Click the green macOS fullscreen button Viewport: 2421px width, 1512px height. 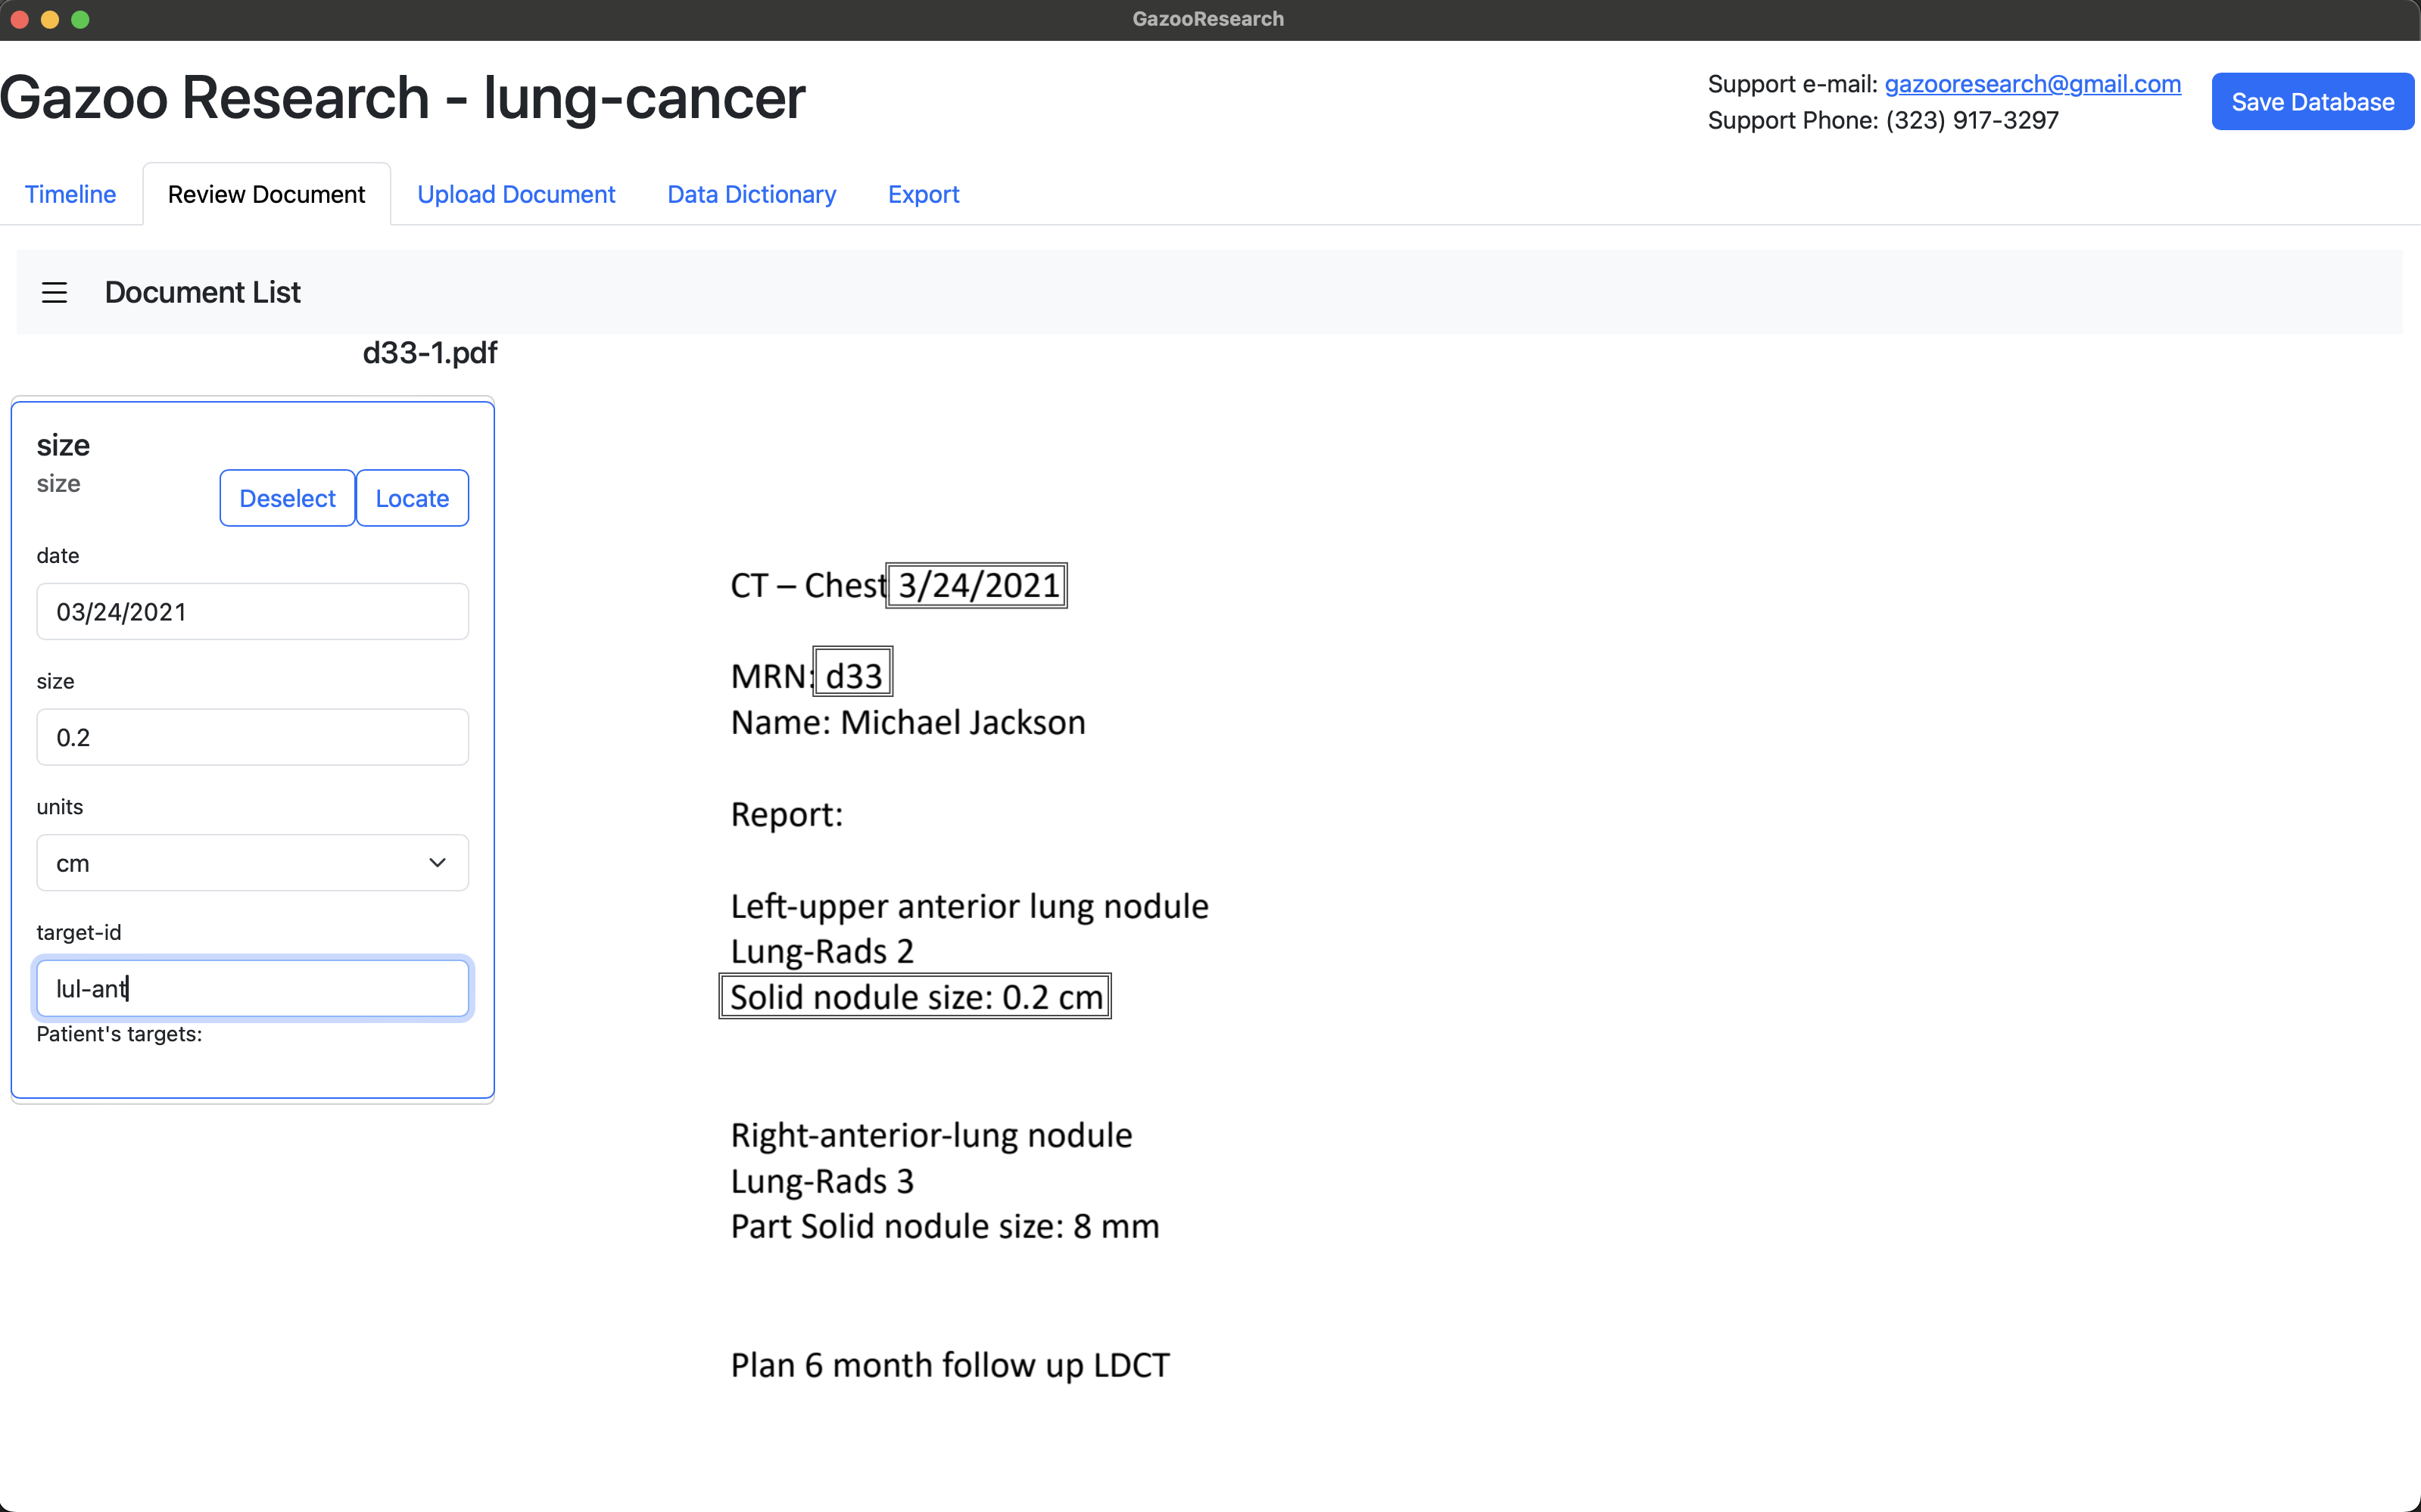pyautogui.click(x=81, y=19)
